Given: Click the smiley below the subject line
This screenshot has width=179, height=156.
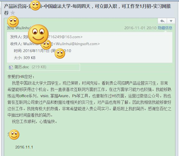Looking at the screenshot, I should 13,21.
